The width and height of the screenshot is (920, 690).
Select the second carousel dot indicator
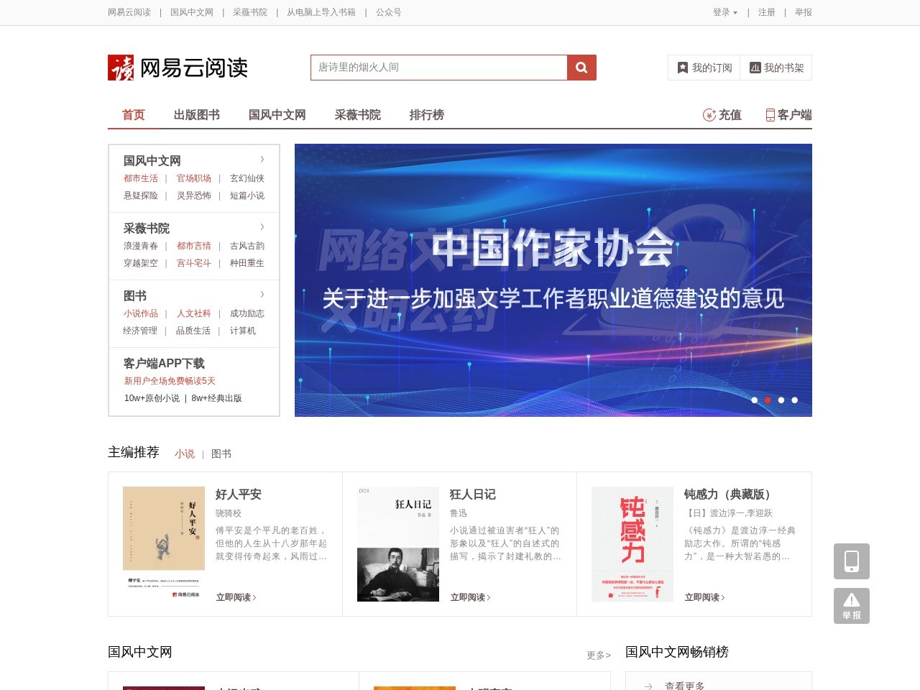768,400
